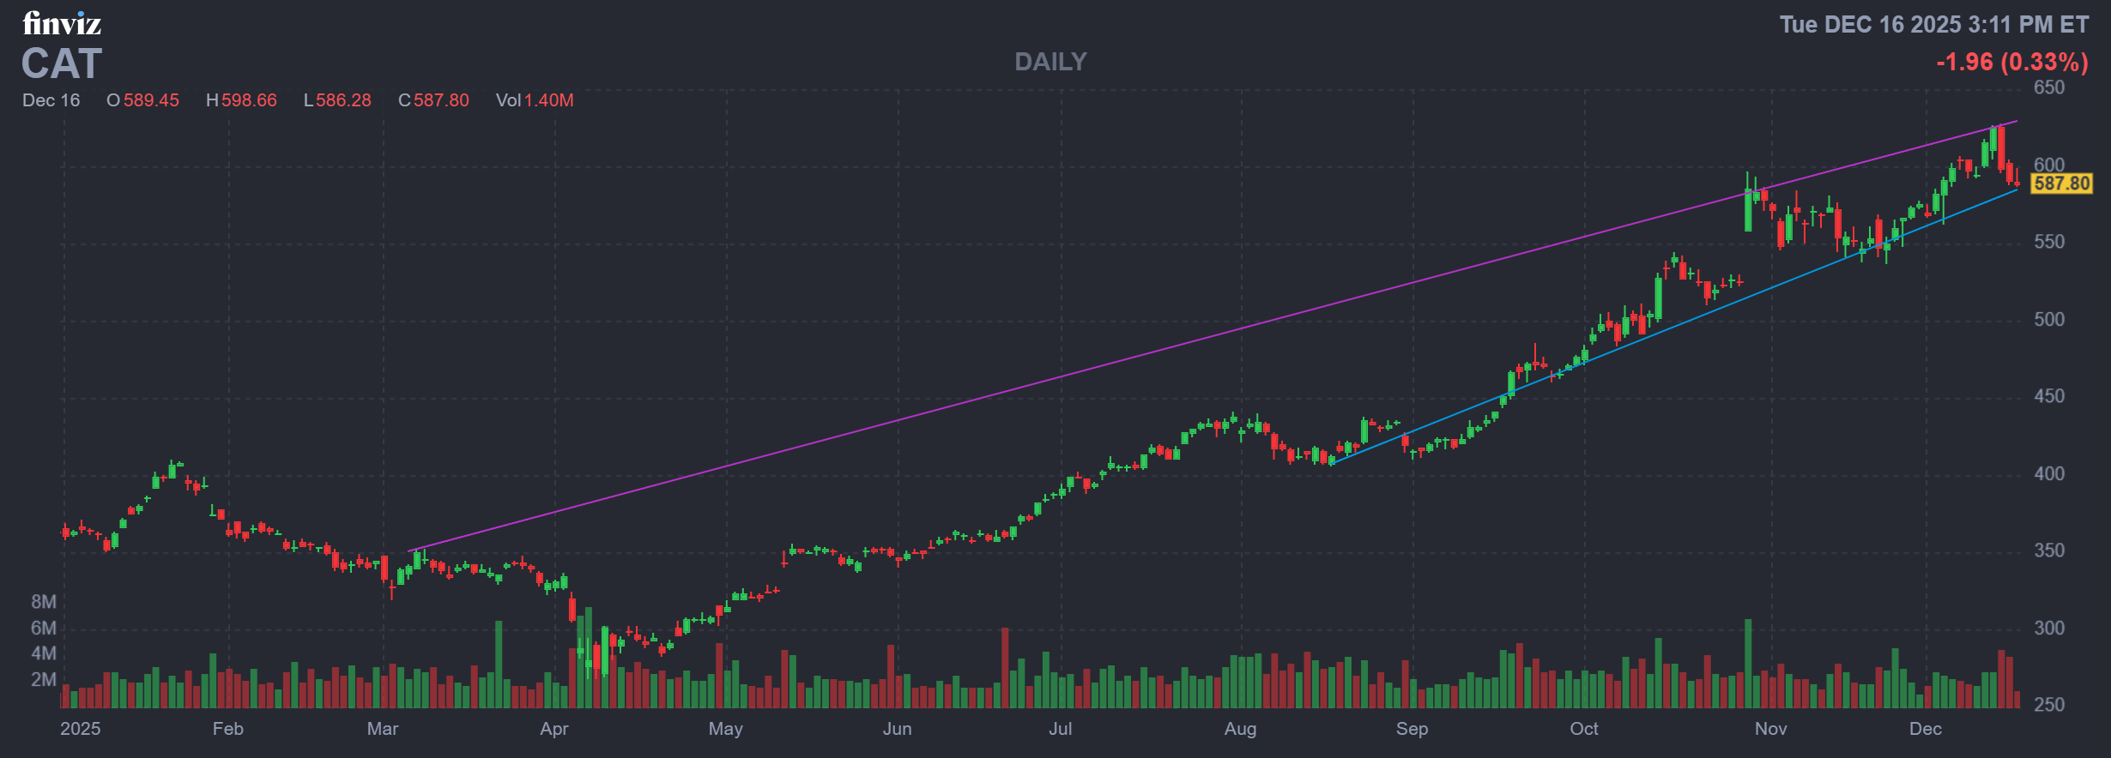Click the purple upper trendline
Image resolution: width=2111 pixels, height=758 pixels.
(x=1030, y=386)
